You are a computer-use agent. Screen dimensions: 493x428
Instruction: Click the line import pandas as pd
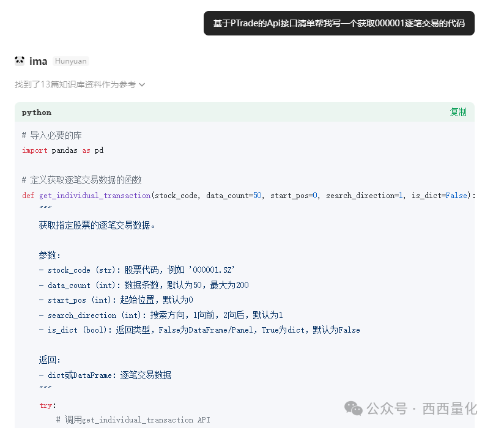point(62,150)
